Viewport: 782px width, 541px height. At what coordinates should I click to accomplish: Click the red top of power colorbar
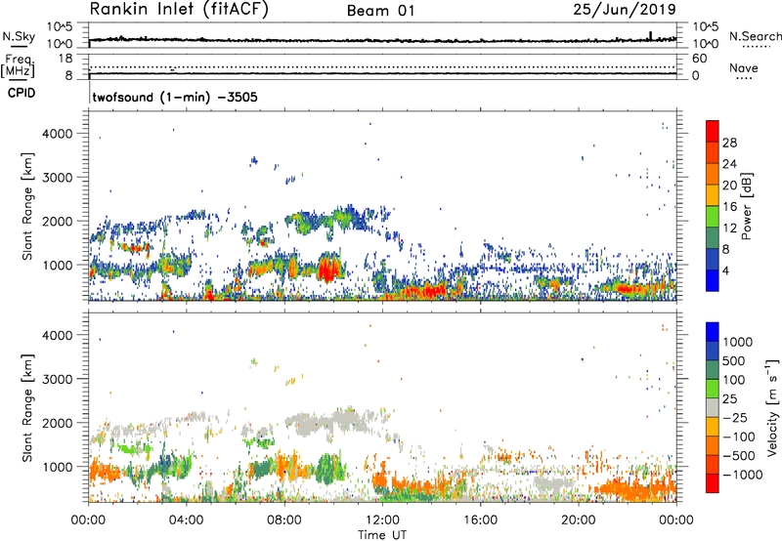(x=713, y=131)
